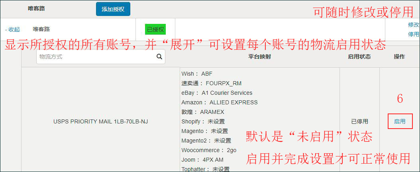Viewport: 420px width, 172px height.
Task: Click the 停用 link
Action: coord(413,34)
